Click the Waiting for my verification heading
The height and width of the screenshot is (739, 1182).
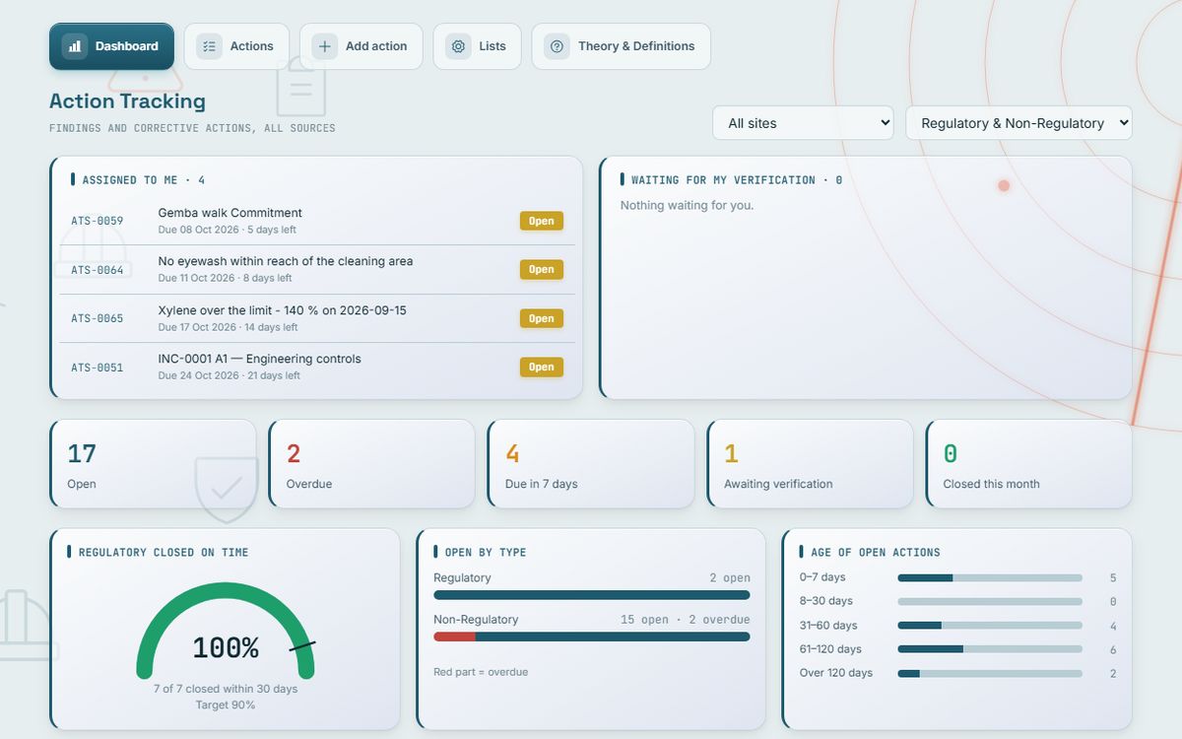(x=737, y=180)
